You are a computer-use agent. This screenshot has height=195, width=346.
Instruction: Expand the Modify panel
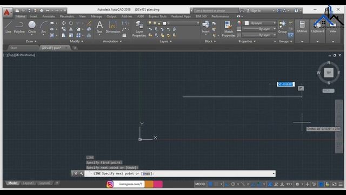click(76, 41)
